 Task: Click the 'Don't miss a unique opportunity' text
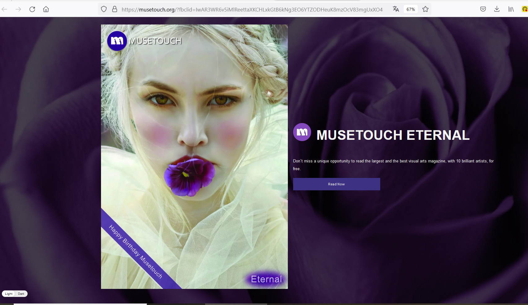coord(393,165)
